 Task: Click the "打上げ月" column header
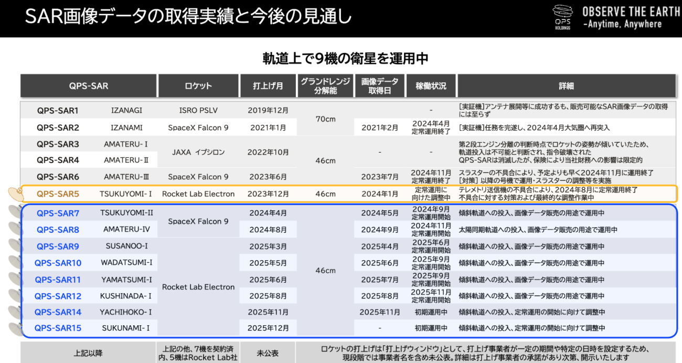(x=269, y=86)
